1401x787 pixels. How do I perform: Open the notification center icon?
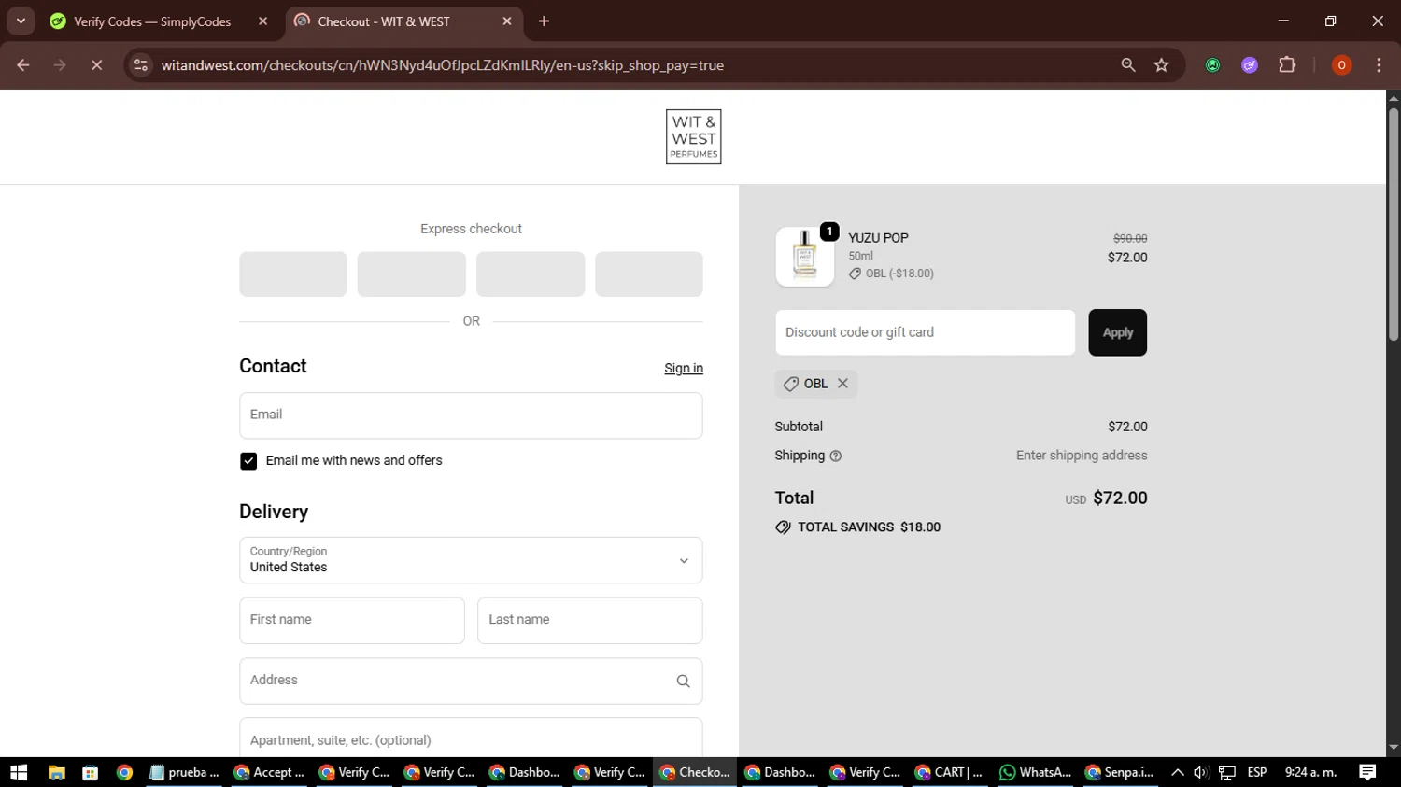pyautogui.click(x=1367, y=772)
